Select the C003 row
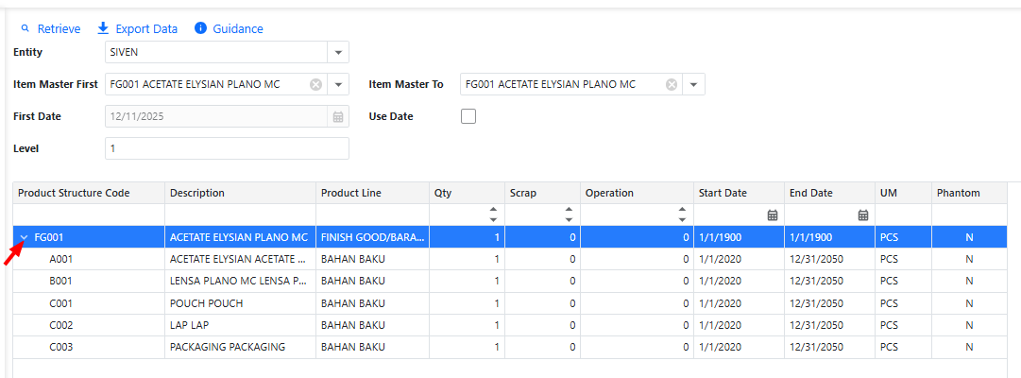Screen dimensions: 1021x378 [x=510, y=348]
